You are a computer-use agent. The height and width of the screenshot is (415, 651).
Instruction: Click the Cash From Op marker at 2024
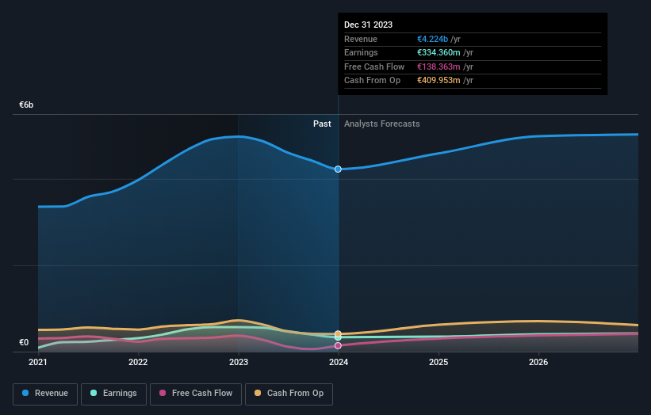click(x=338, y=333)
